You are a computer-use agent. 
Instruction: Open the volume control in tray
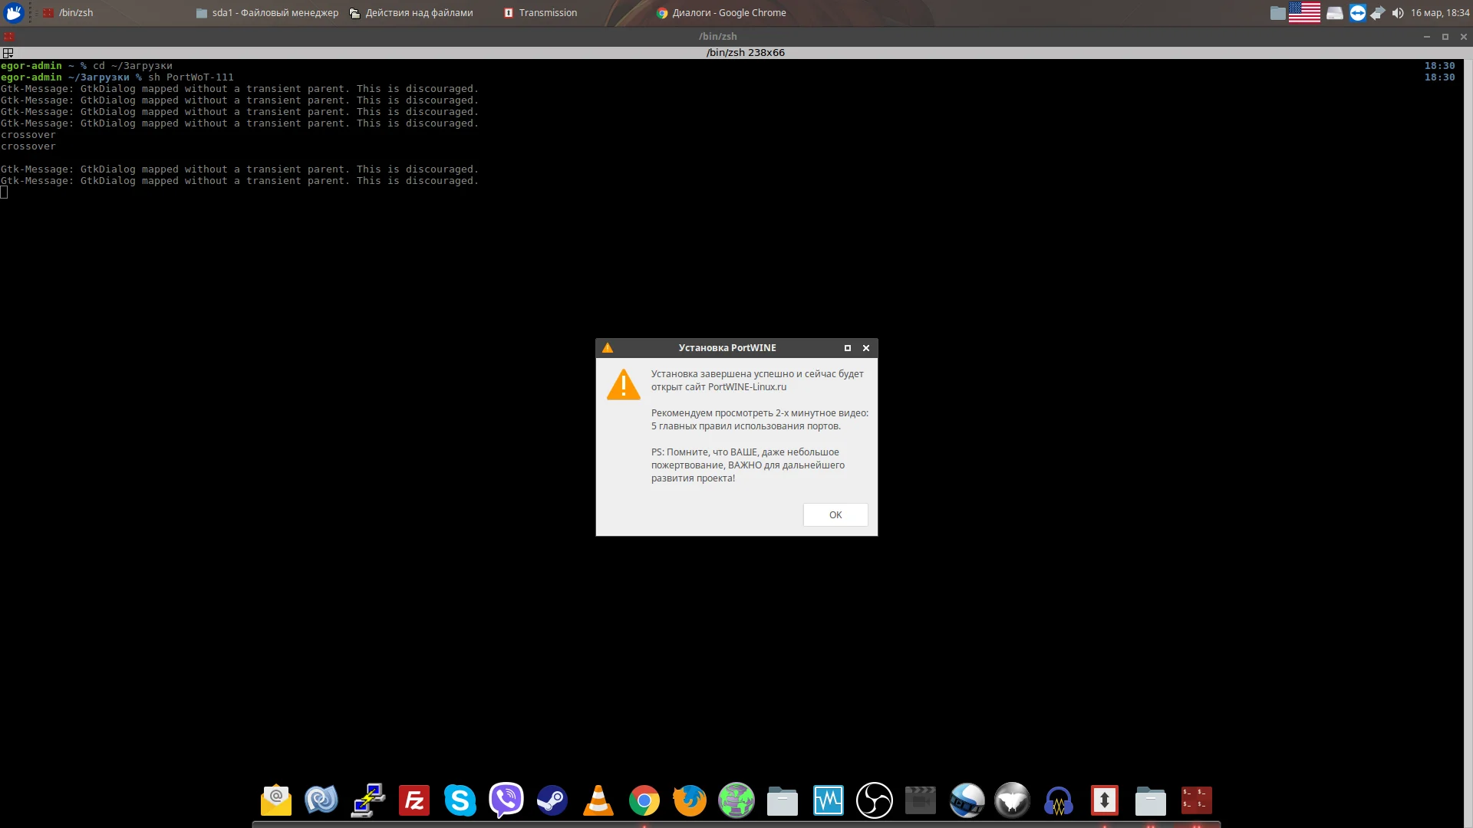1398,13
